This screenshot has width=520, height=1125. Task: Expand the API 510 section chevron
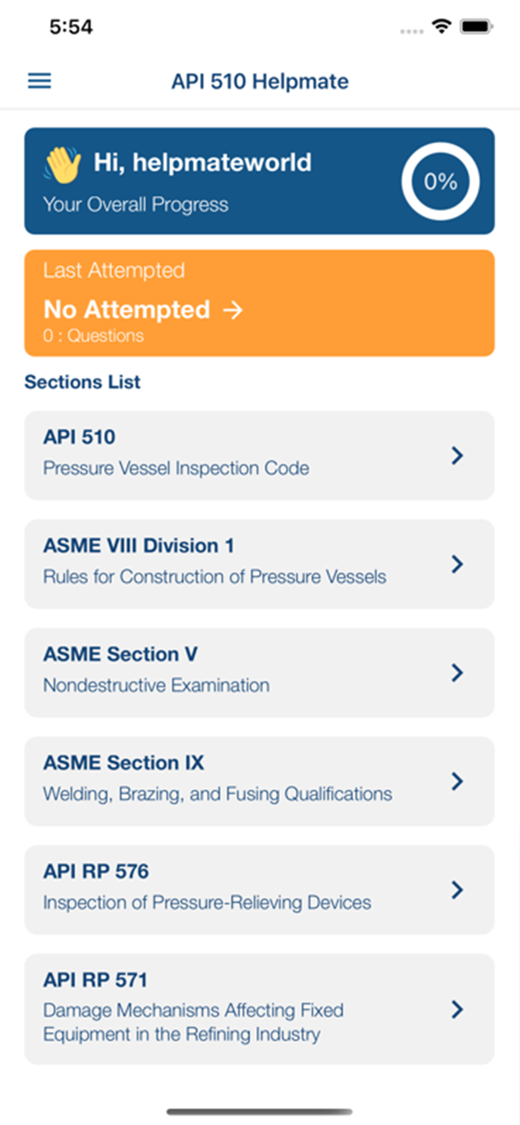coord(457,455)
